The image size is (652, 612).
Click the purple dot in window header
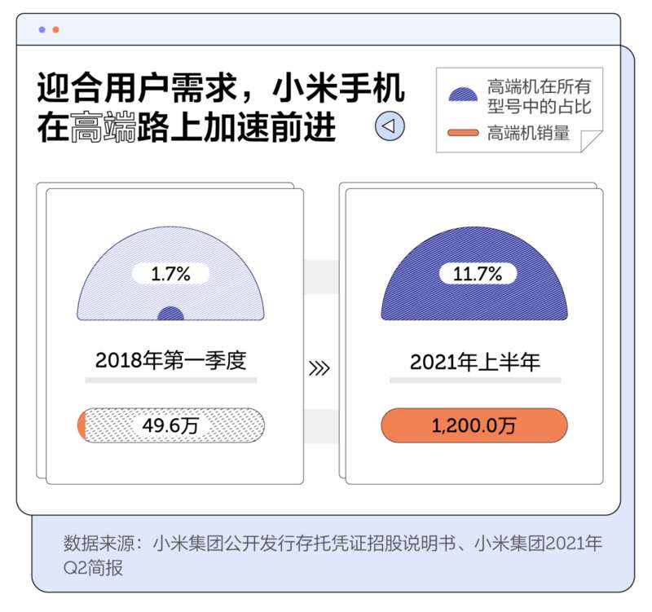coord(42,29)
